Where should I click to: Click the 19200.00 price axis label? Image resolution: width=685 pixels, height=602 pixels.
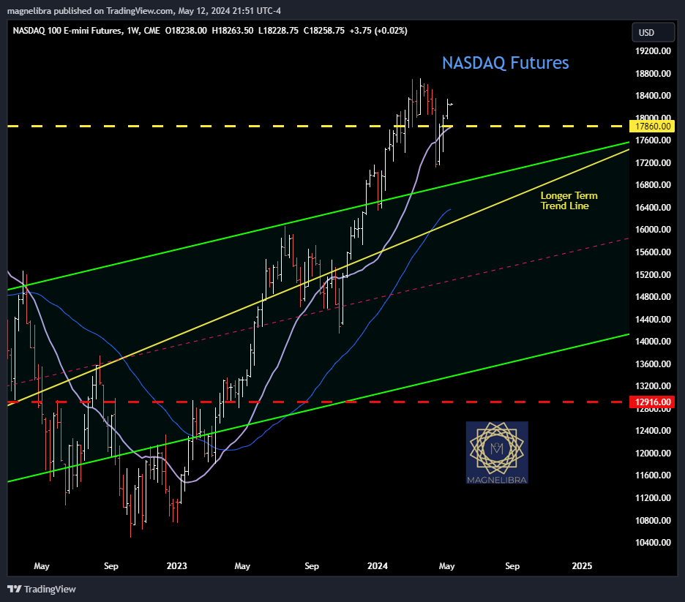point(653,51)
